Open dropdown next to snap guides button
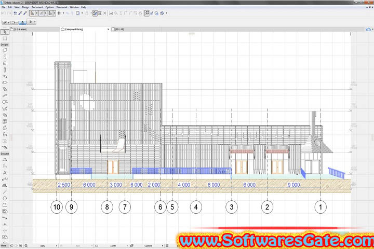Viewport: 374px width, 249px height. (45, 13)
